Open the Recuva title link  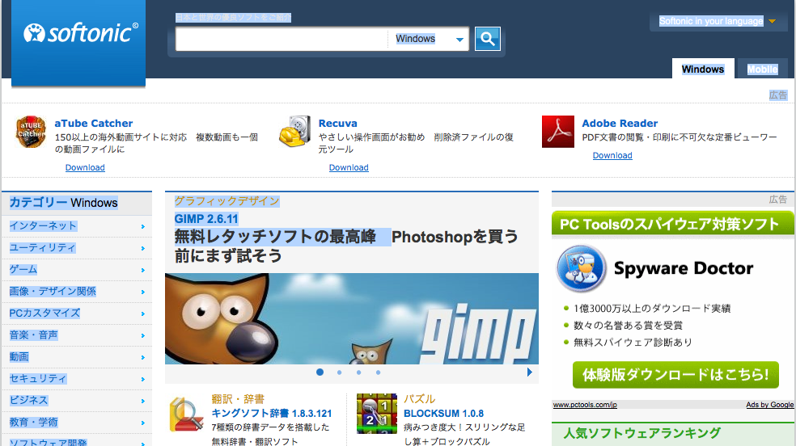[337, 123]
